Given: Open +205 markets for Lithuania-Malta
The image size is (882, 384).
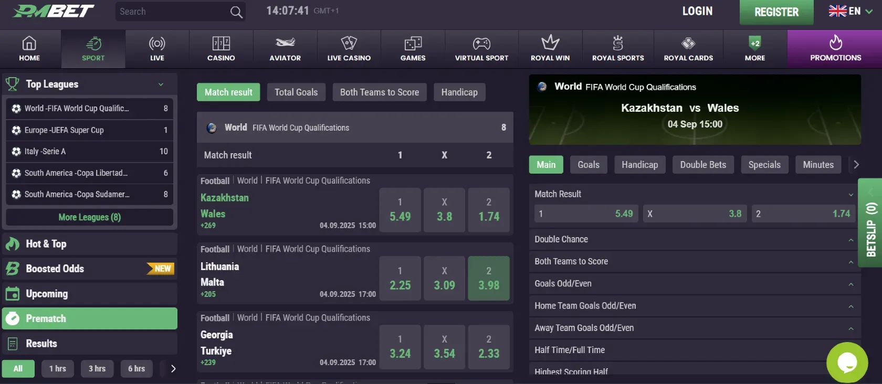Looking at the screenshot, I should coord(208,294).
